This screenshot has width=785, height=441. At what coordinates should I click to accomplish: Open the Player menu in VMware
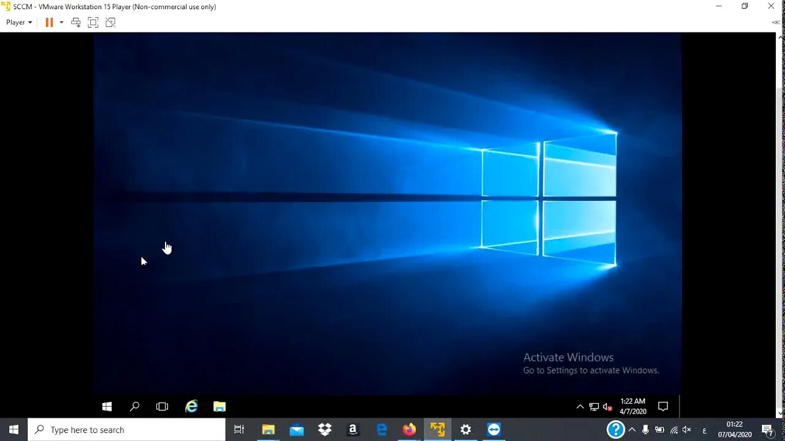pyautogui.click(x=19, y=22)
